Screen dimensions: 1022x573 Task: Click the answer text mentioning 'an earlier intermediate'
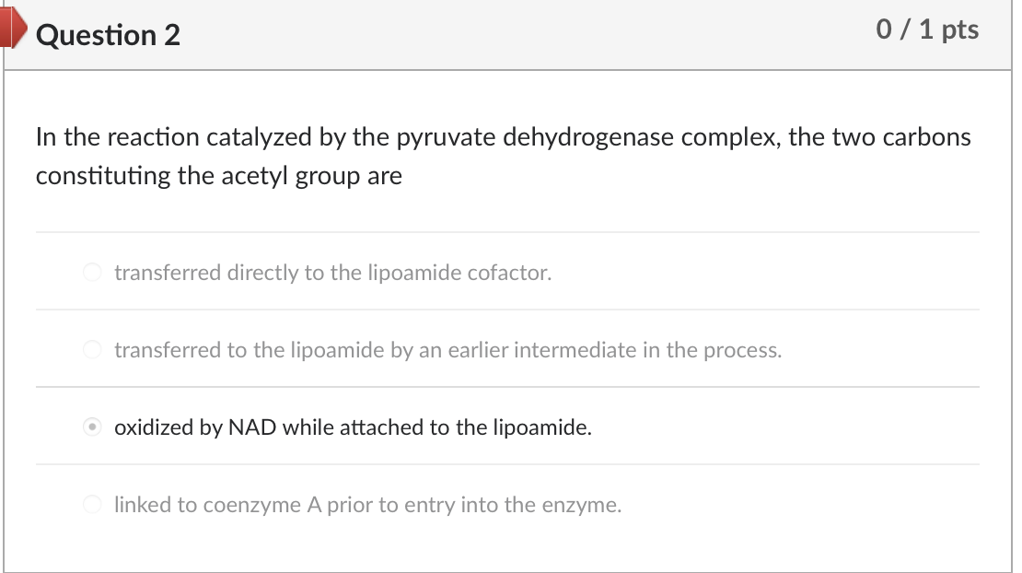447,350
